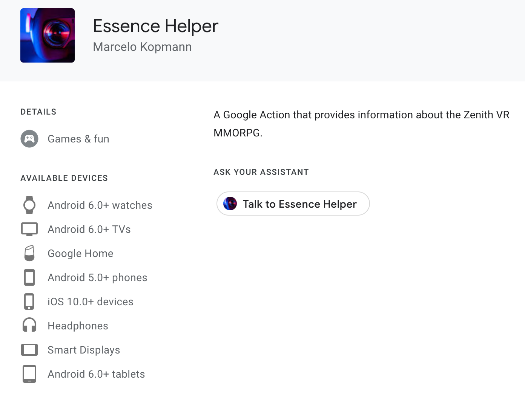The image size is (525, 398).
Task: Click the Talk to Essence Helper button
Action: point(293,204)
